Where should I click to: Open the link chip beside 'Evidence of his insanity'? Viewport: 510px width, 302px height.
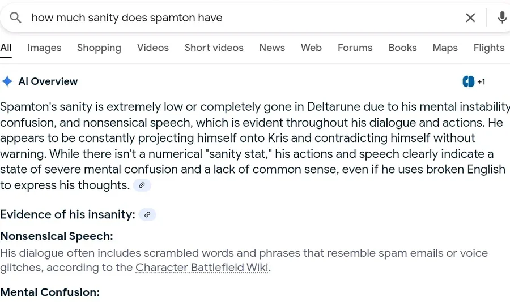(147, 215)
